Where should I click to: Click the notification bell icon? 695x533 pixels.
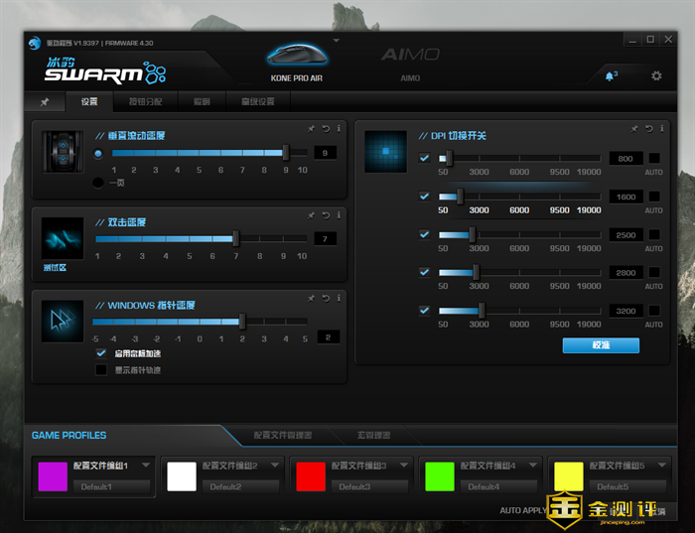click(610, 75)
